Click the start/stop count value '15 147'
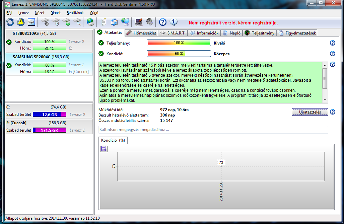 (x=166, y=121)
